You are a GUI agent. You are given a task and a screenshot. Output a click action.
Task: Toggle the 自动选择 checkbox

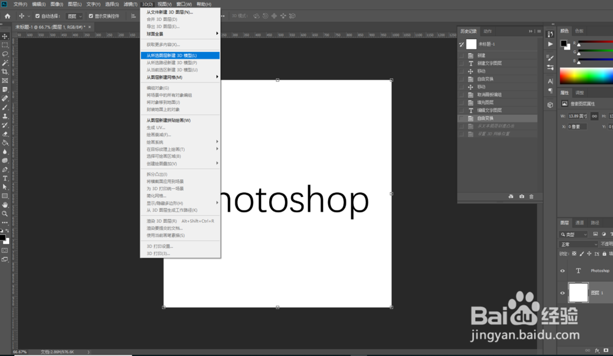[37, 16]
